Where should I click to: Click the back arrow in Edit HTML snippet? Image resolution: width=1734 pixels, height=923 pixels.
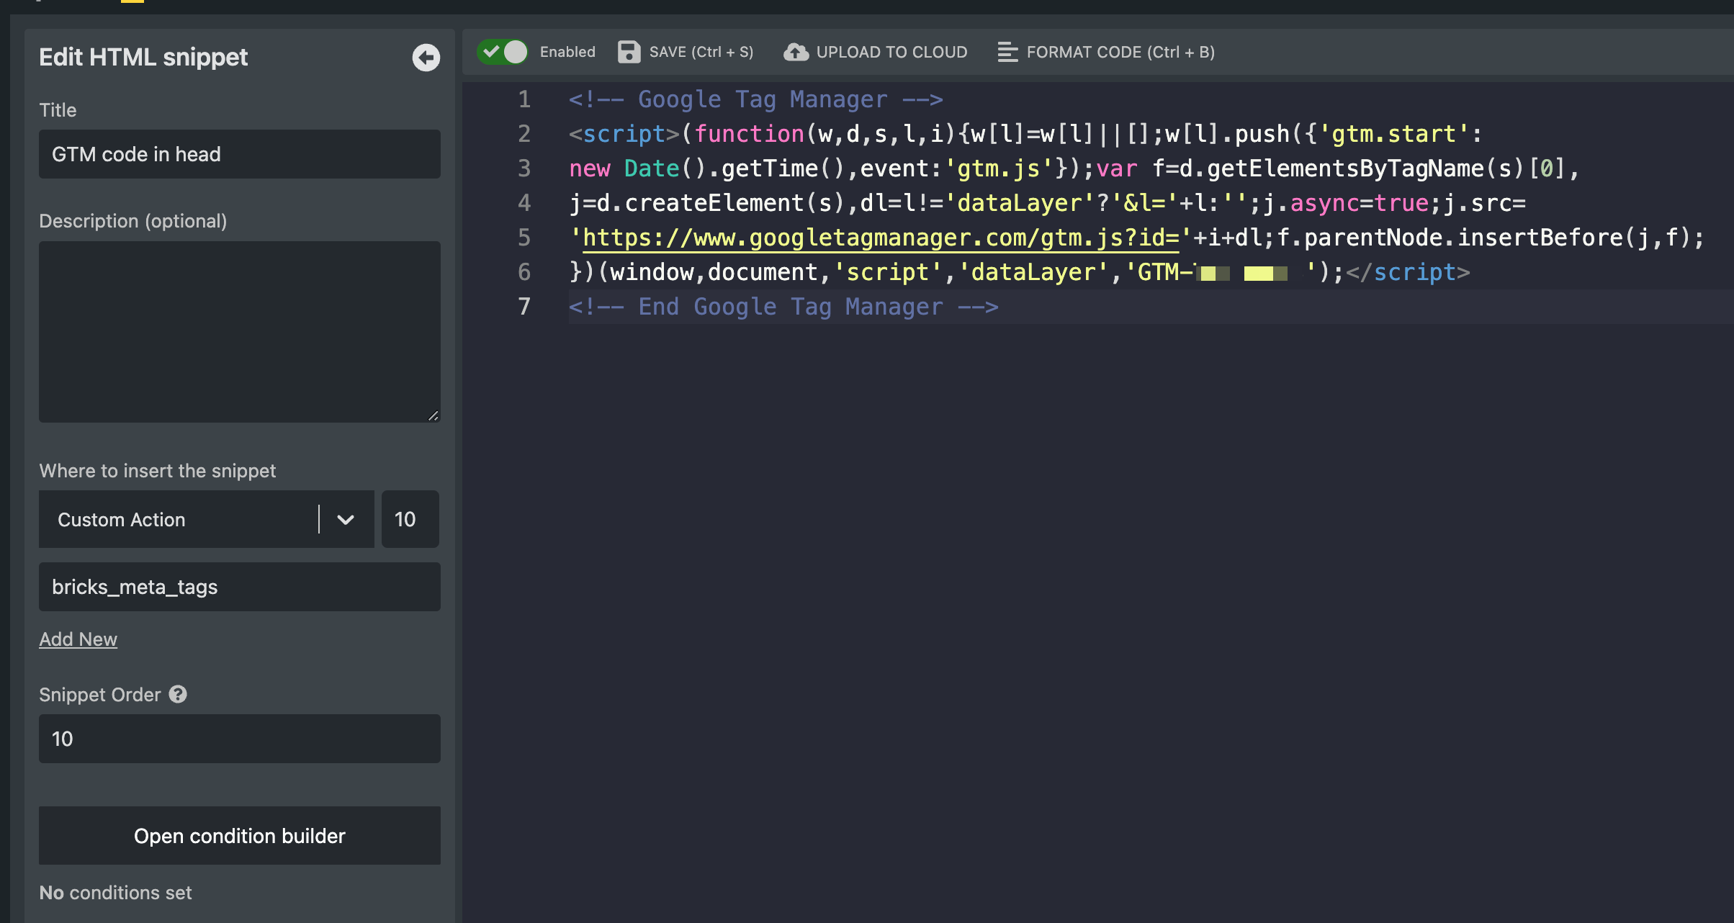[425, 58]
